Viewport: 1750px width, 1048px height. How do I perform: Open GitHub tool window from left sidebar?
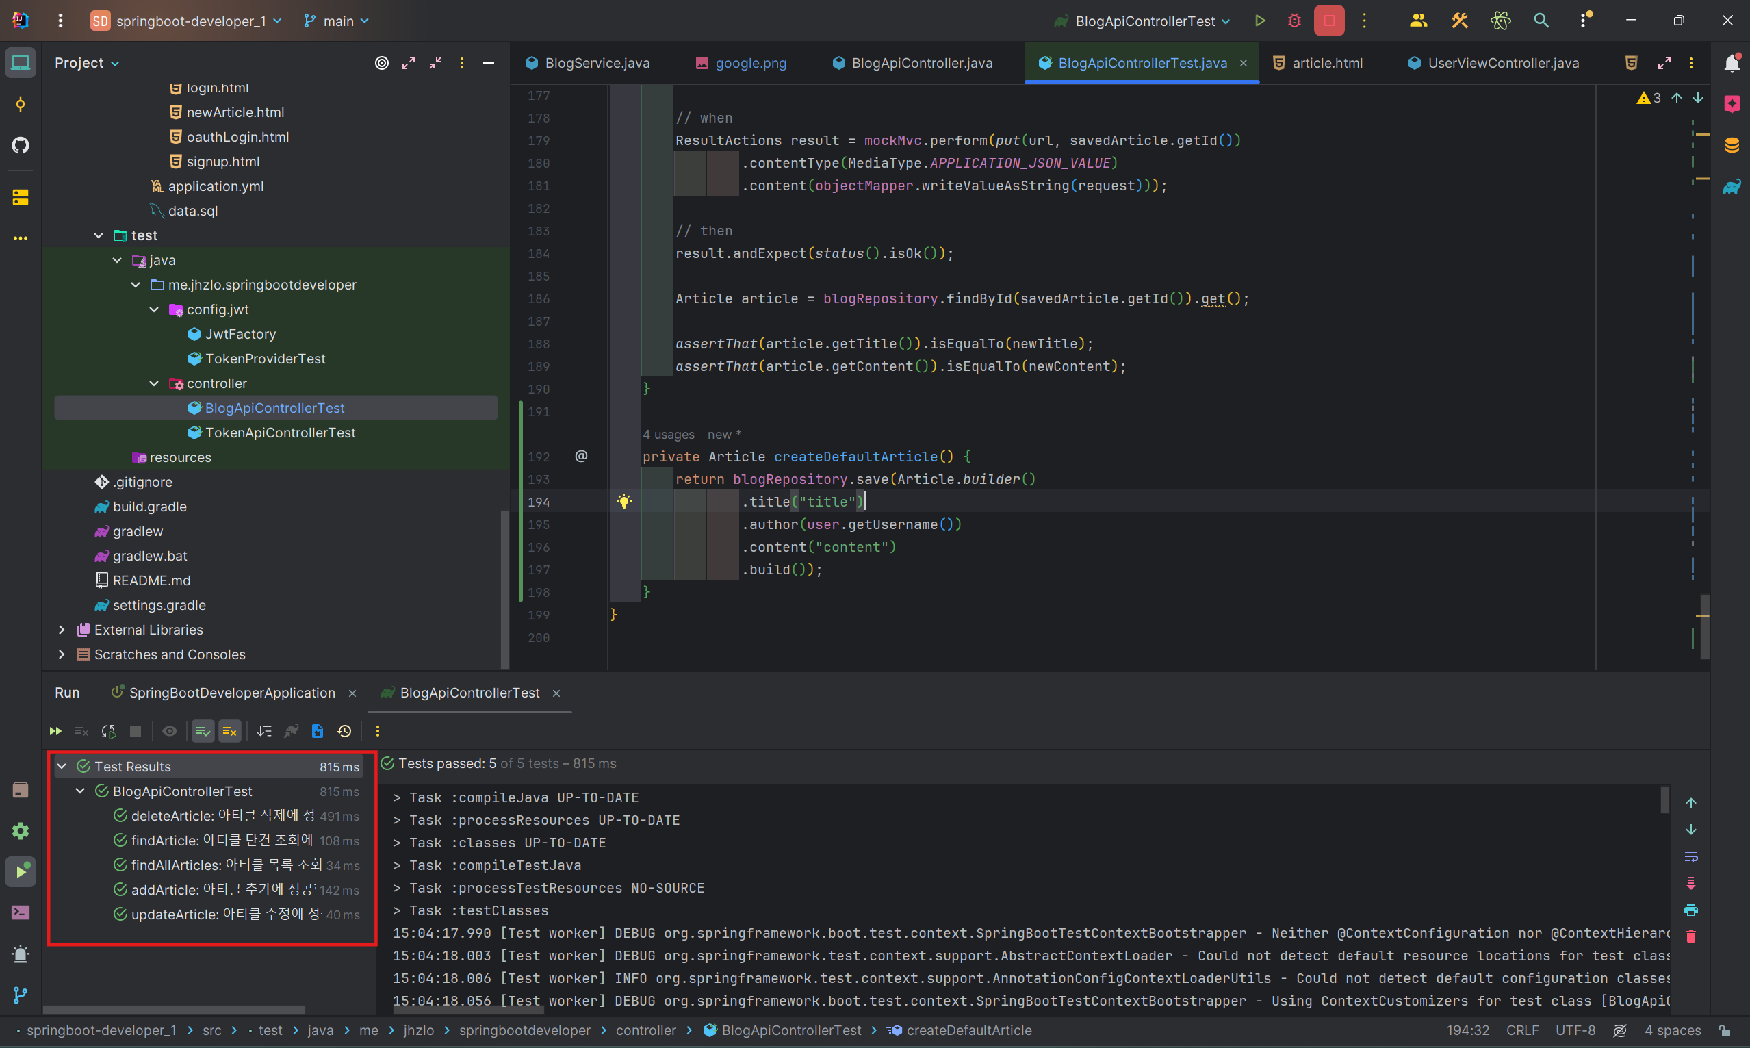21,146
